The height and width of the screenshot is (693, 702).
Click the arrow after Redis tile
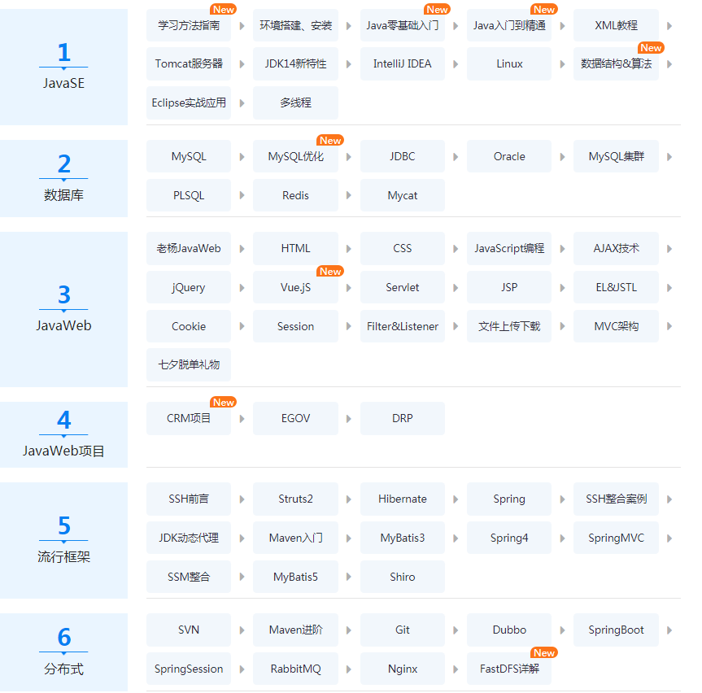[348, 196]
